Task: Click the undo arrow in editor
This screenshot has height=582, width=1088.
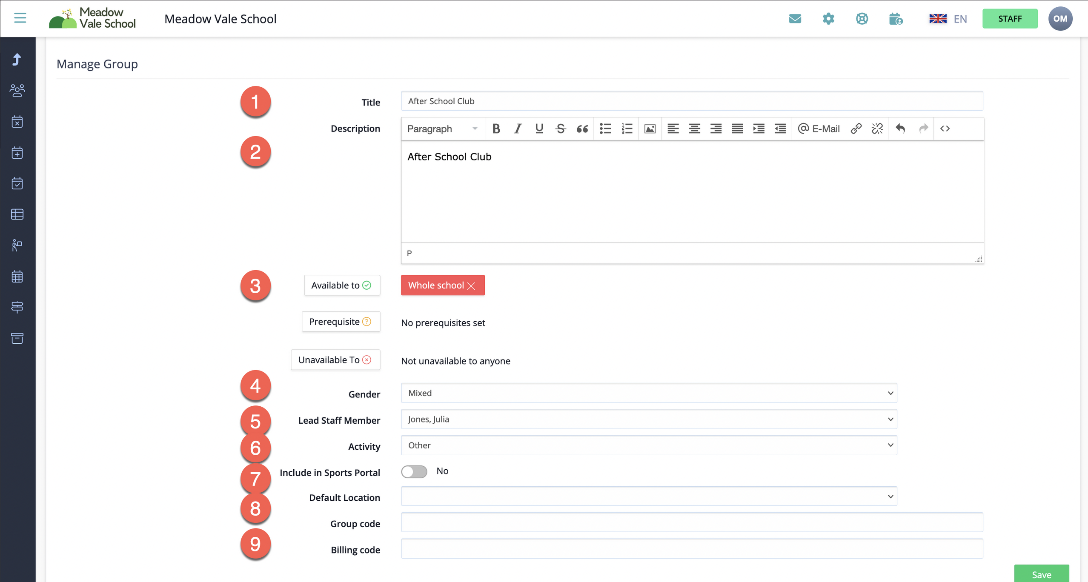Action: click(x=900, y=128)
